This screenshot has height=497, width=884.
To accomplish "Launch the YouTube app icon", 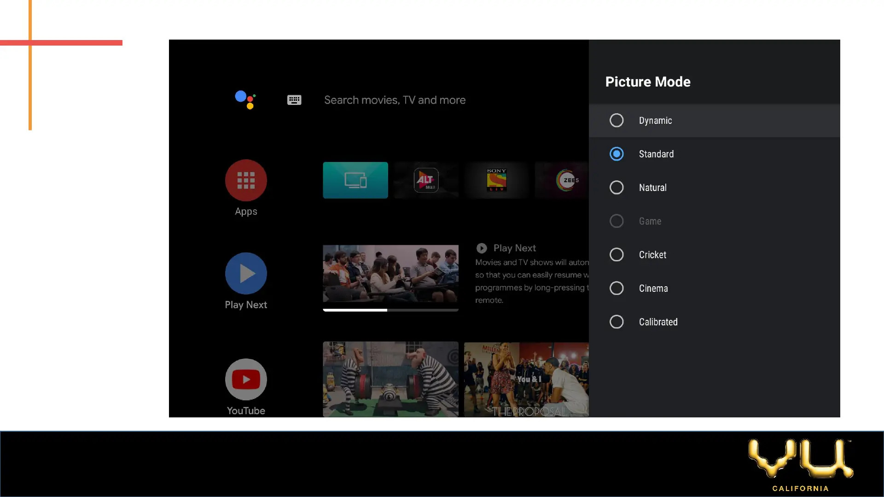I will tap(246, 379).
